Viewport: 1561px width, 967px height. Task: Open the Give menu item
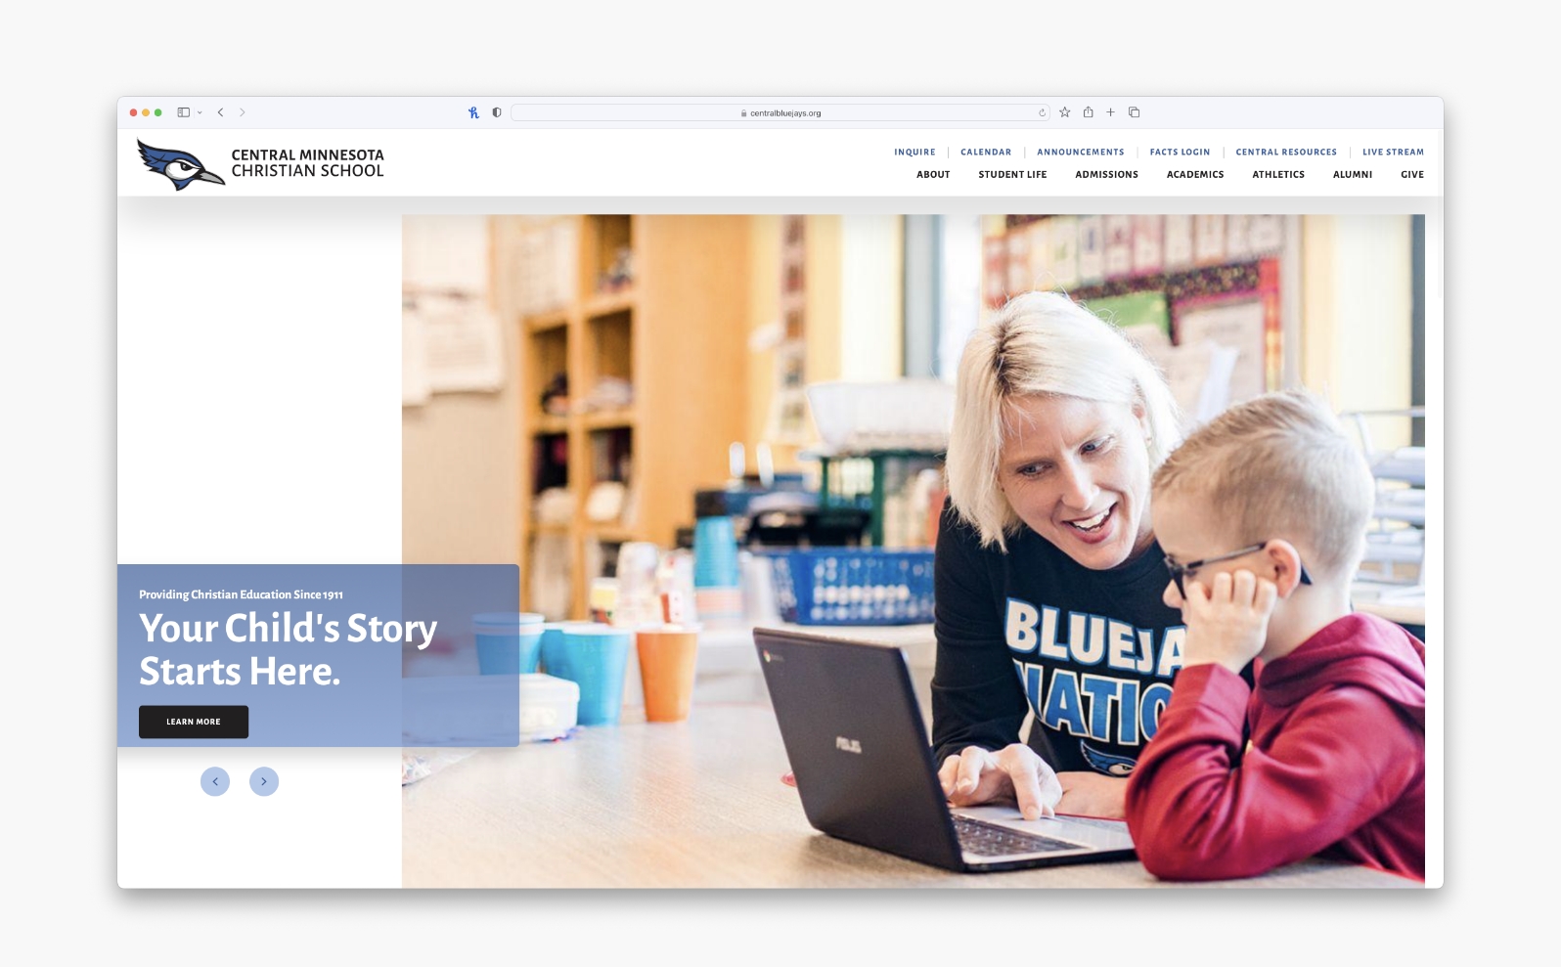coord(1412,174)
